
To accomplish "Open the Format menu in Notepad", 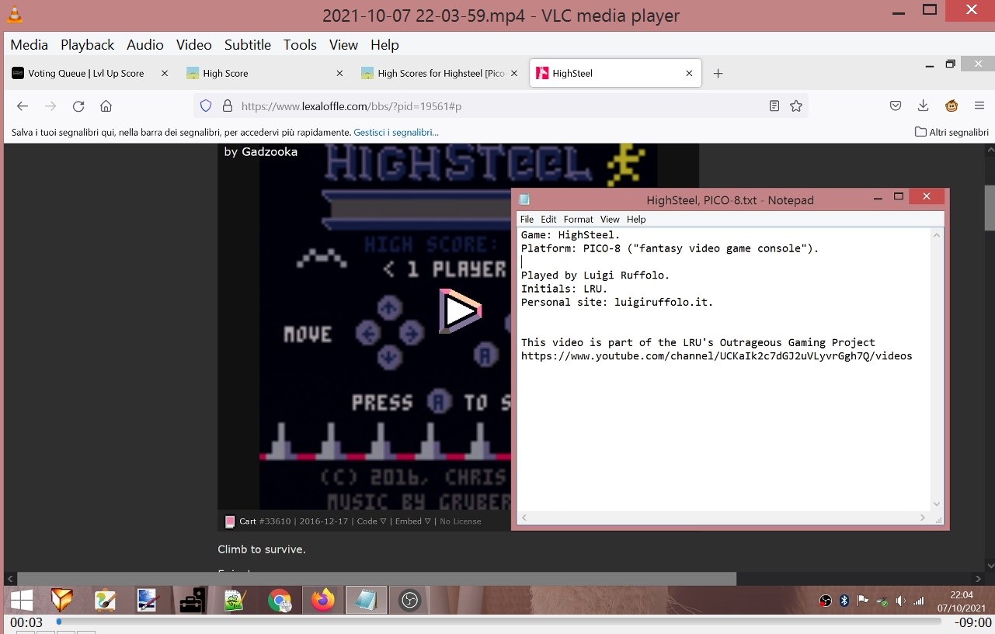I will (x=578, y=220).
